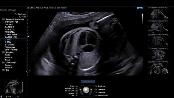This screenshot has width=174, height=98.
Task: Click the green status icon at bottom left
Action: pos(7,97)
